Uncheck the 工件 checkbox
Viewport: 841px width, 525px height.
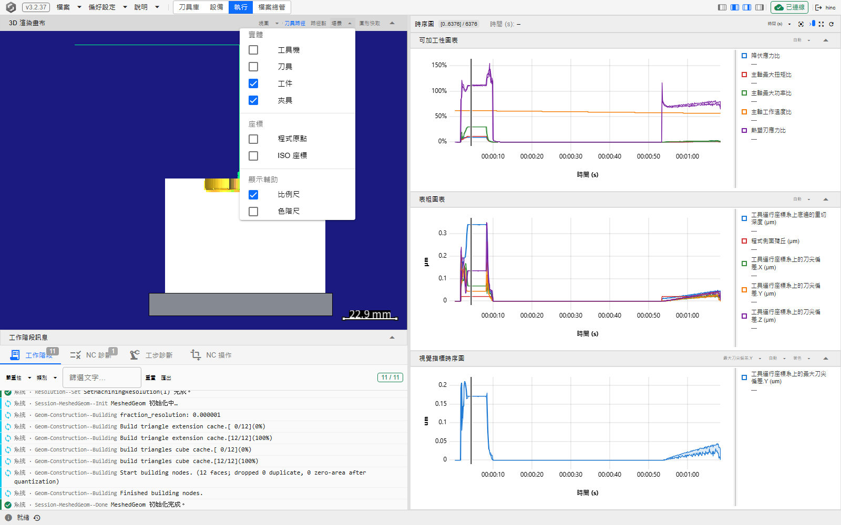pos(253,83)
